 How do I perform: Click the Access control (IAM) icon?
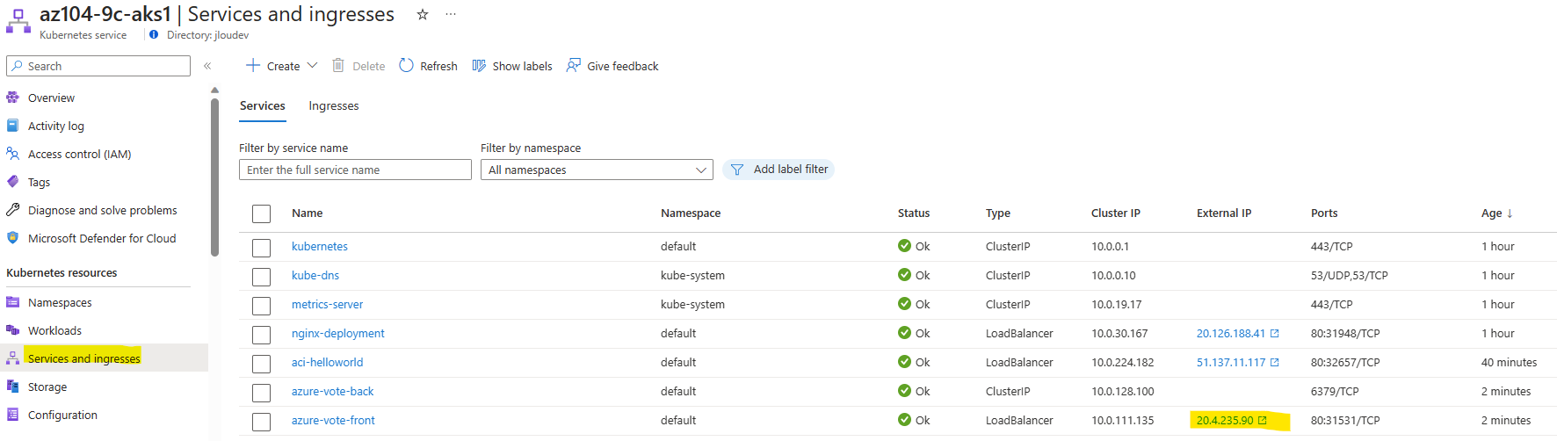[12, 154]
